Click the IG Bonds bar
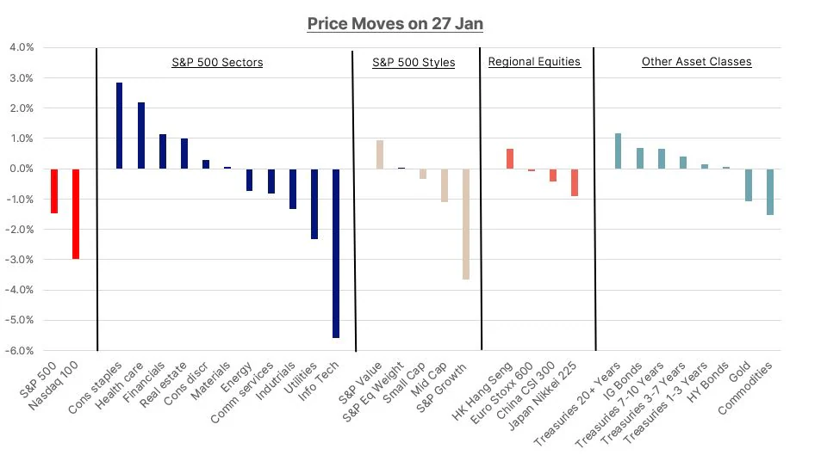Viewport: 821px width, 455px height. (x=640, y=158)
